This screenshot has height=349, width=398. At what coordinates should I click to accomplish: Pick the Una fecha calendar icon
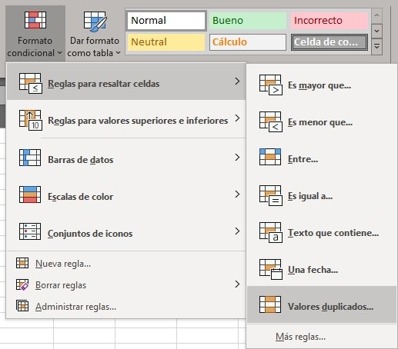(x=271, y=269)
